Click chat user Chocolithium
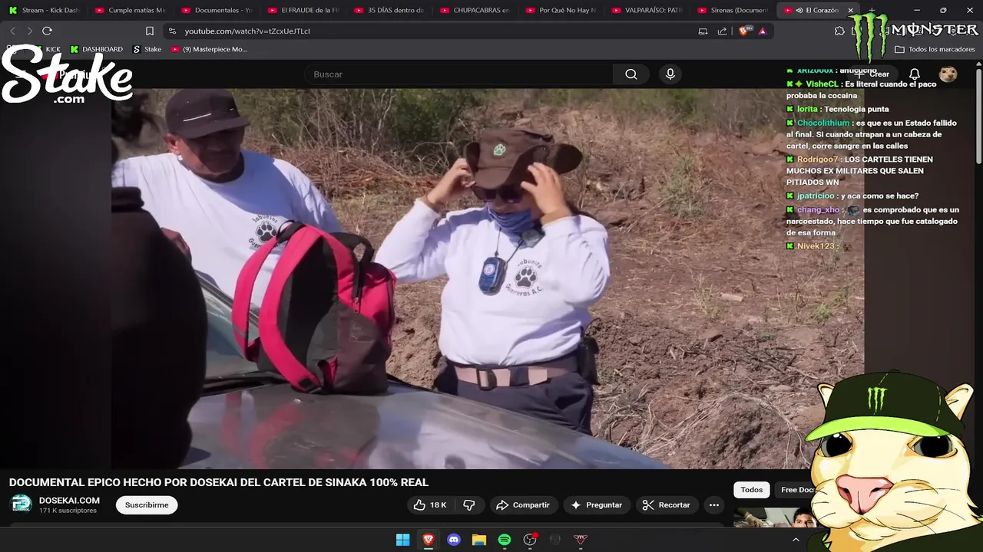This screenshot has width=983, height=552. (822, 123)
